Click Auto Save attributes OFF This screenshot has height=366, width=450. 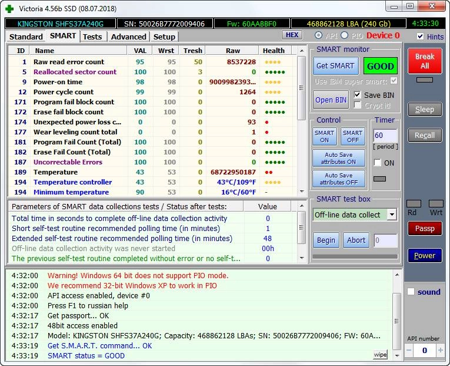point(339,179)
